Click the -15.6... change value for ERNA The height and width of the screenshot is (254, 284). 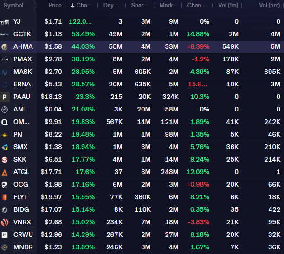click(x=196, y=85)
